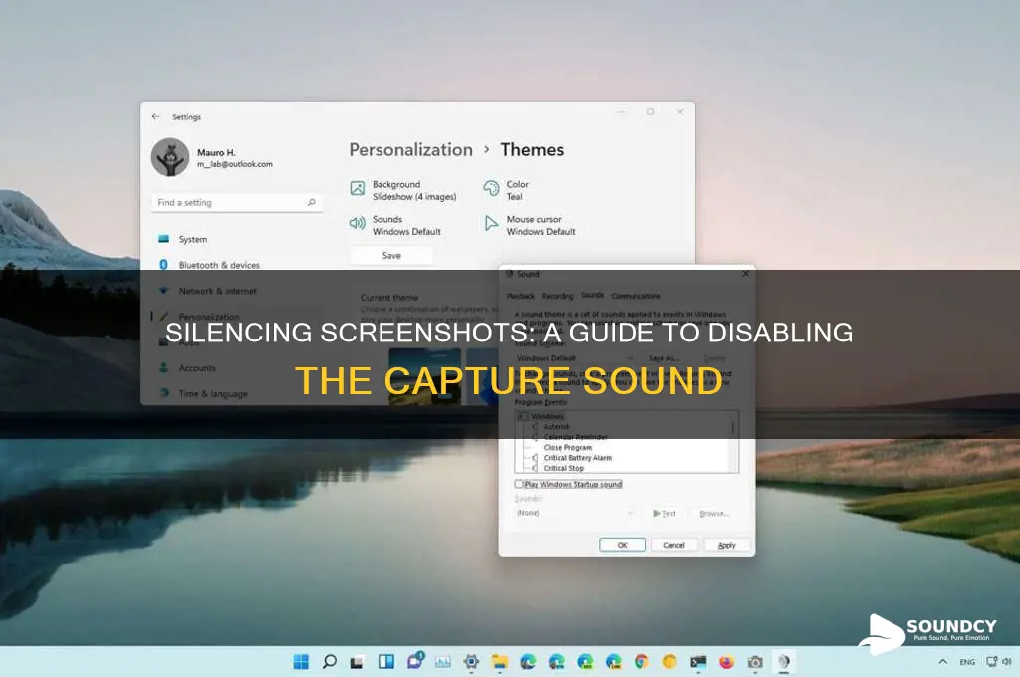
Task: Click the Save theme button
Action: coord(390,256)
